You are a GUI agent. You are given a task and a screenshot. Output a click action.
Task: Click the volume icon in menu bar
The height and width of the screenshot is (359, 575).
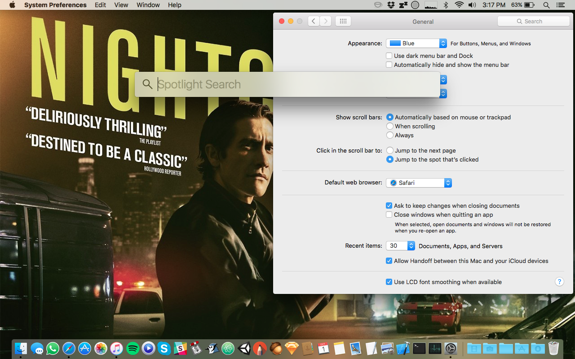tap(472, 5)
